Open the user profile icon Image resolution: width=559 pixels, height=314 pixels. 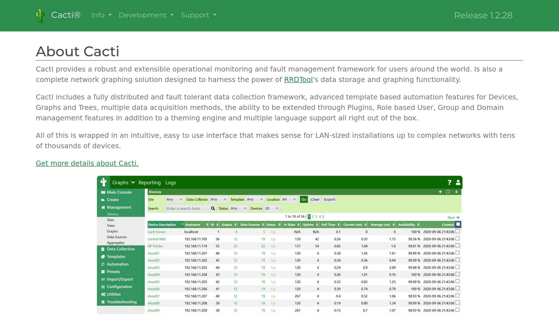click(458, 182)
